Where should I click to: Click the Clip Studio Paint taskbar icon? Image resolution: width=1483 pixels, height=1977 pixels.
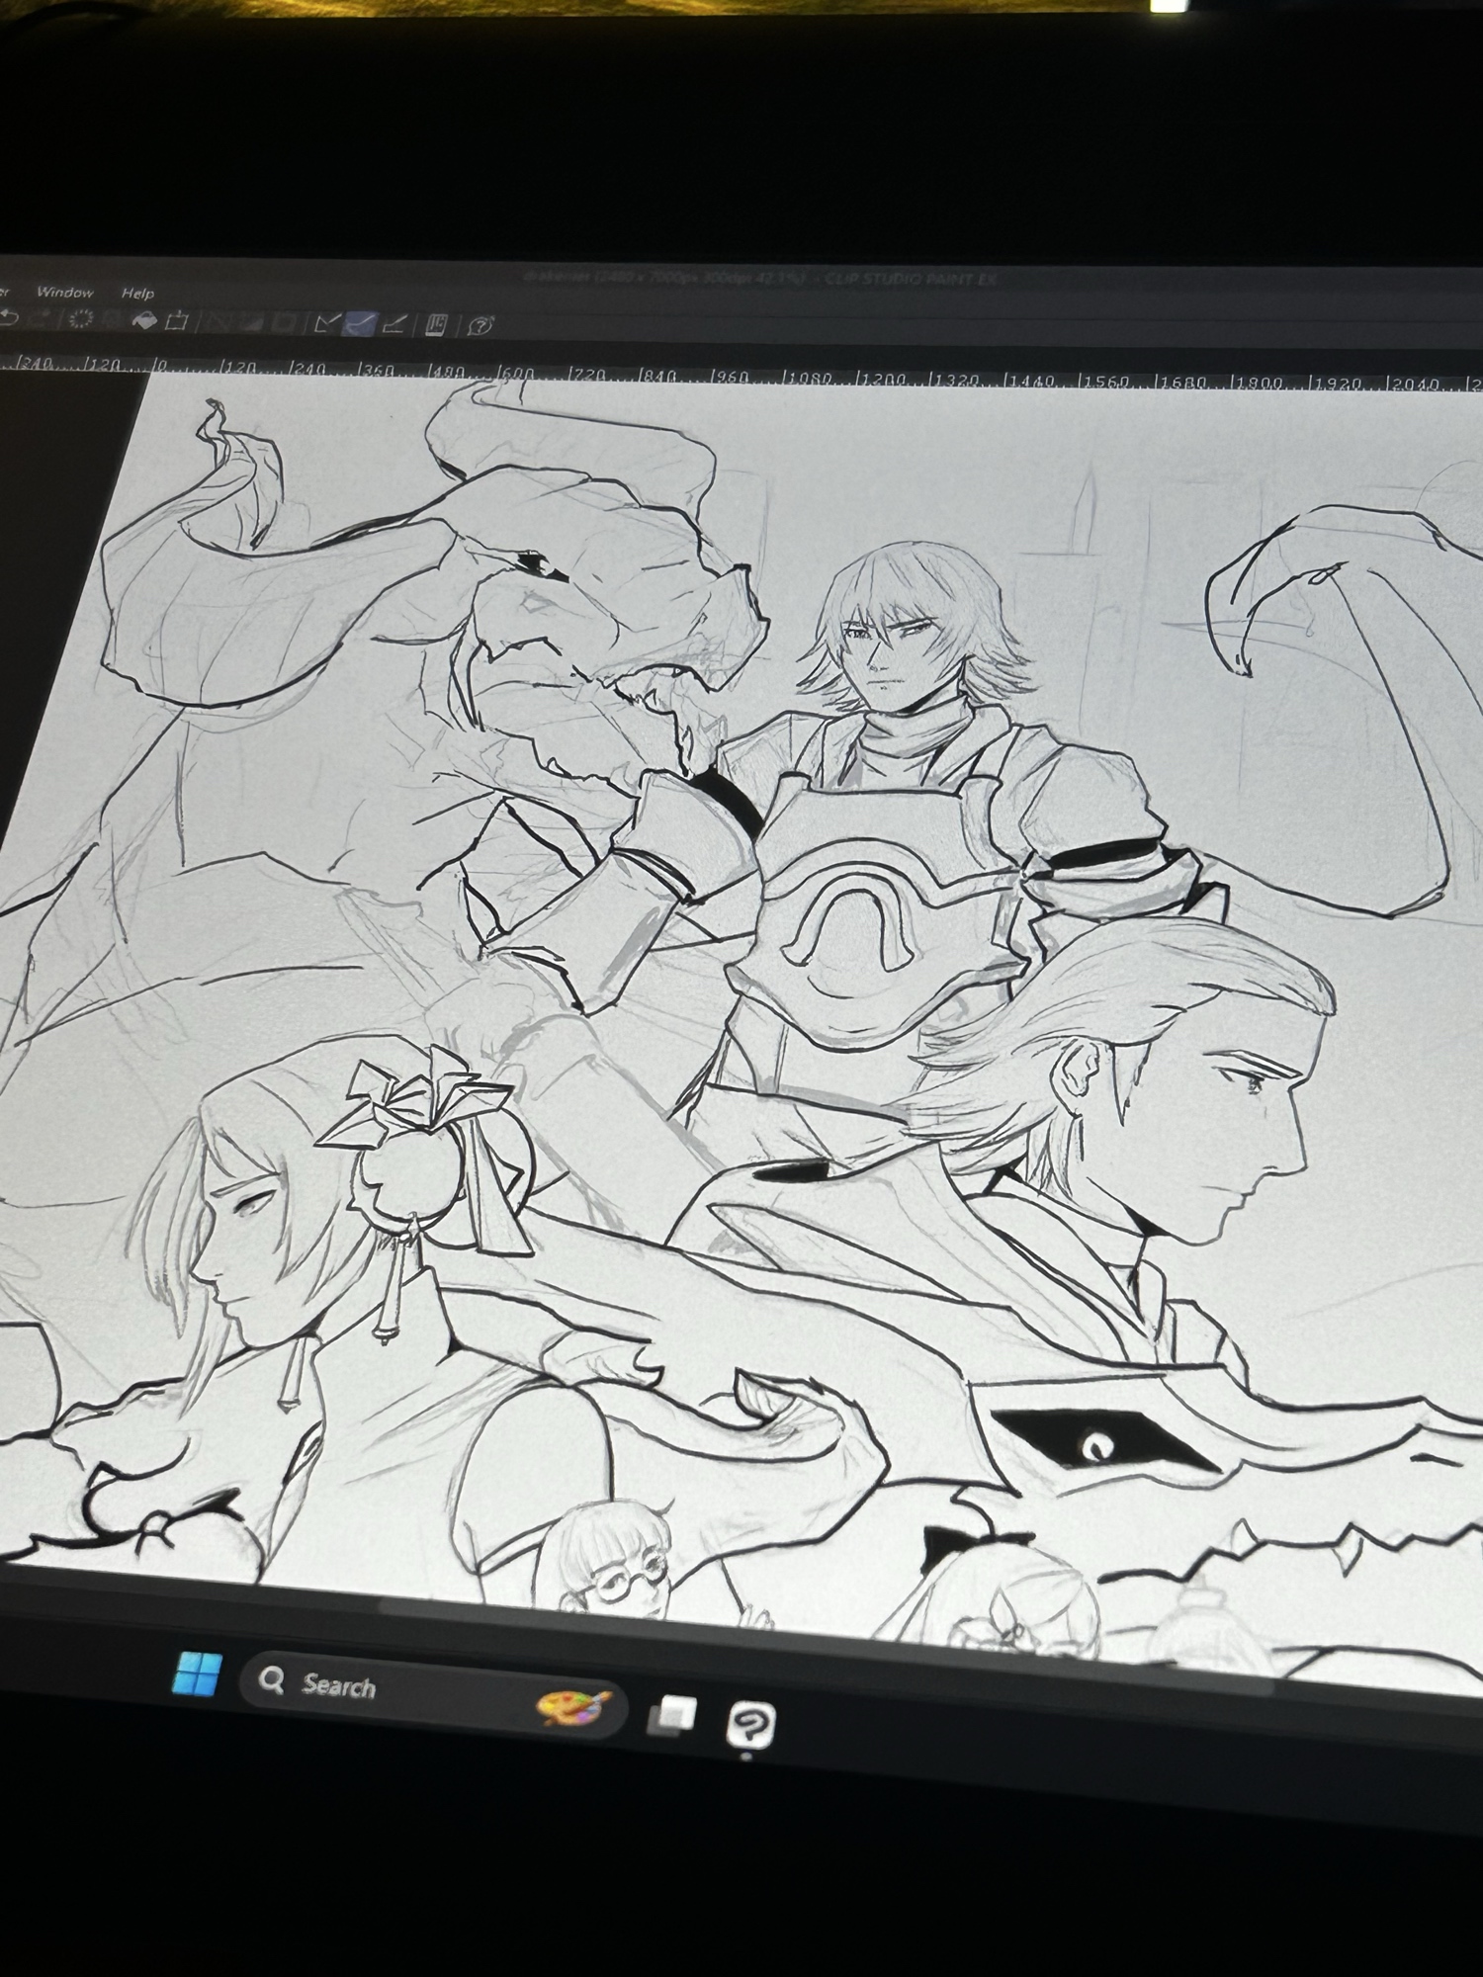[750, 1725]
